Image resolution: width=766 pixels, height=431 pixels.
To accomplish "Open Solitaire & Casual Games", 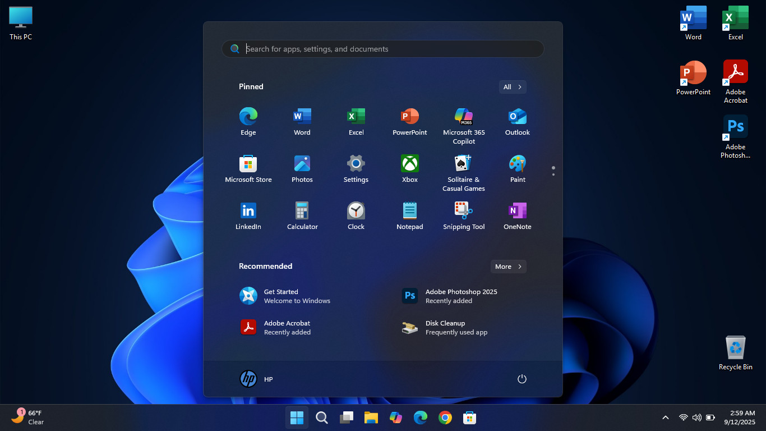I will click(464, 173).
